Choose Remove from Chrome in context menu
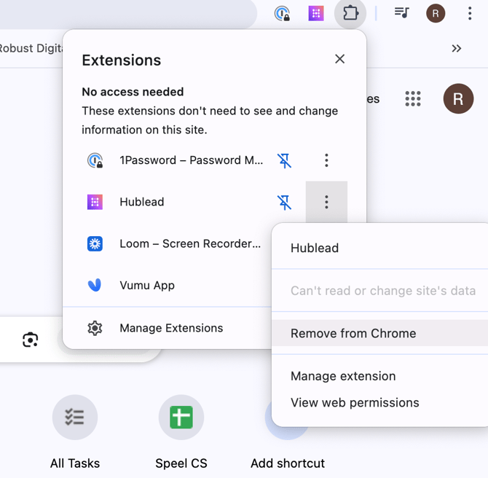Image resolution: width=488 pixels, height=478 pixels. (x=380, y=333)
